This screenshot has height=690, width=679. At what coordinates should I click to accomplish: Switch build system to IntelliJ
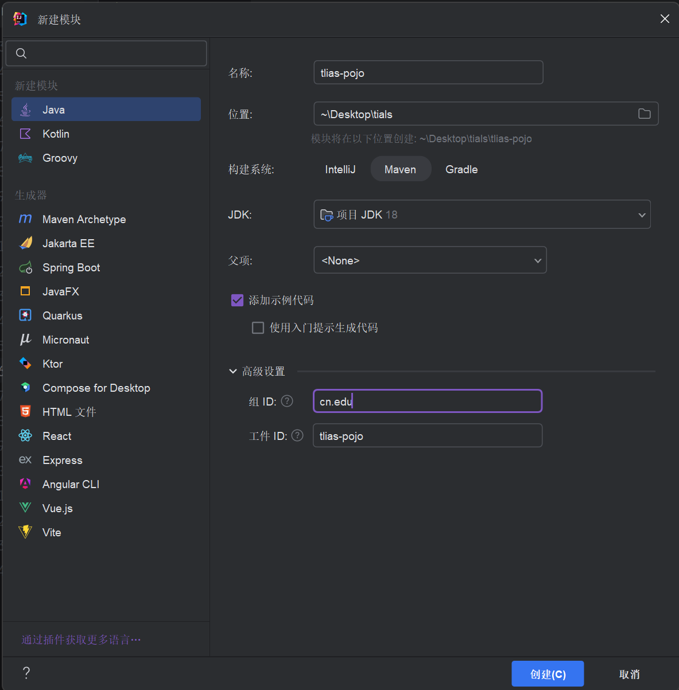[340, 169]
